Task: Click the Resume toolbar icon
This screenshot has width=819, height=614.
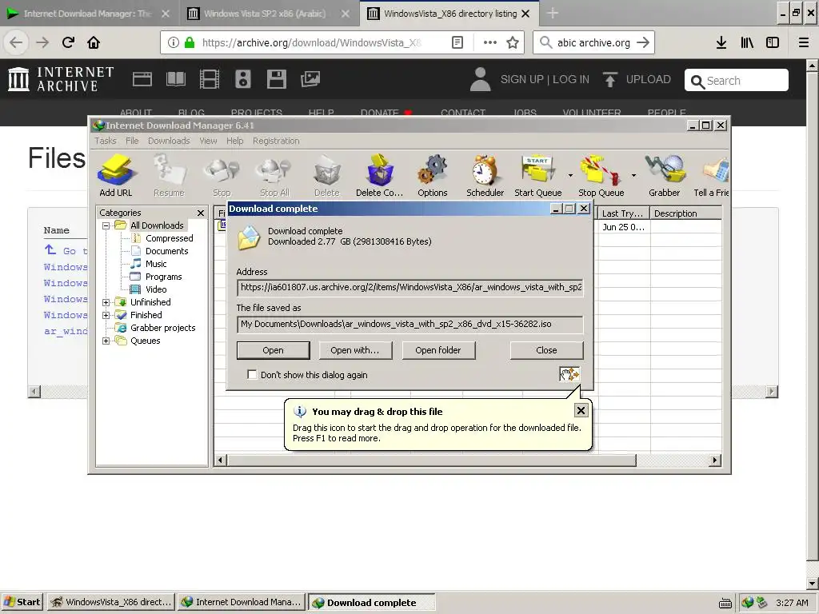Action: pos(169,171)
